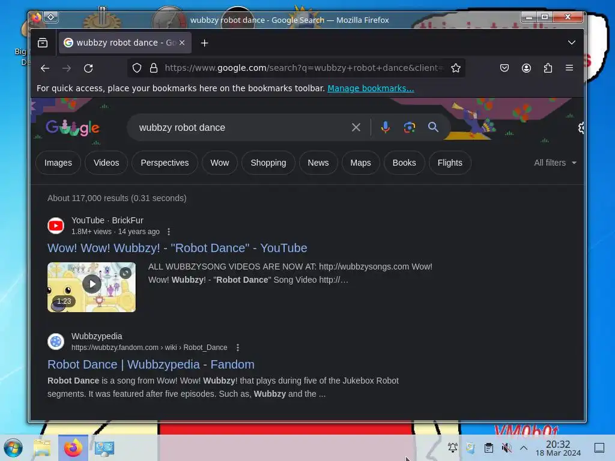615x461 pixels.
Task: Open the file manager taskbar icon
Action: (42, 448)
